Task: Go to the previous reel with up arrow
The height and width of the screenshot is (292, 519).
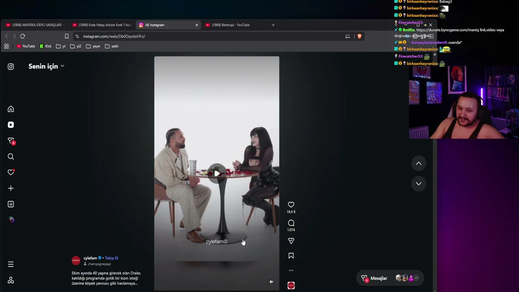Action: click(x=419, y=163)
